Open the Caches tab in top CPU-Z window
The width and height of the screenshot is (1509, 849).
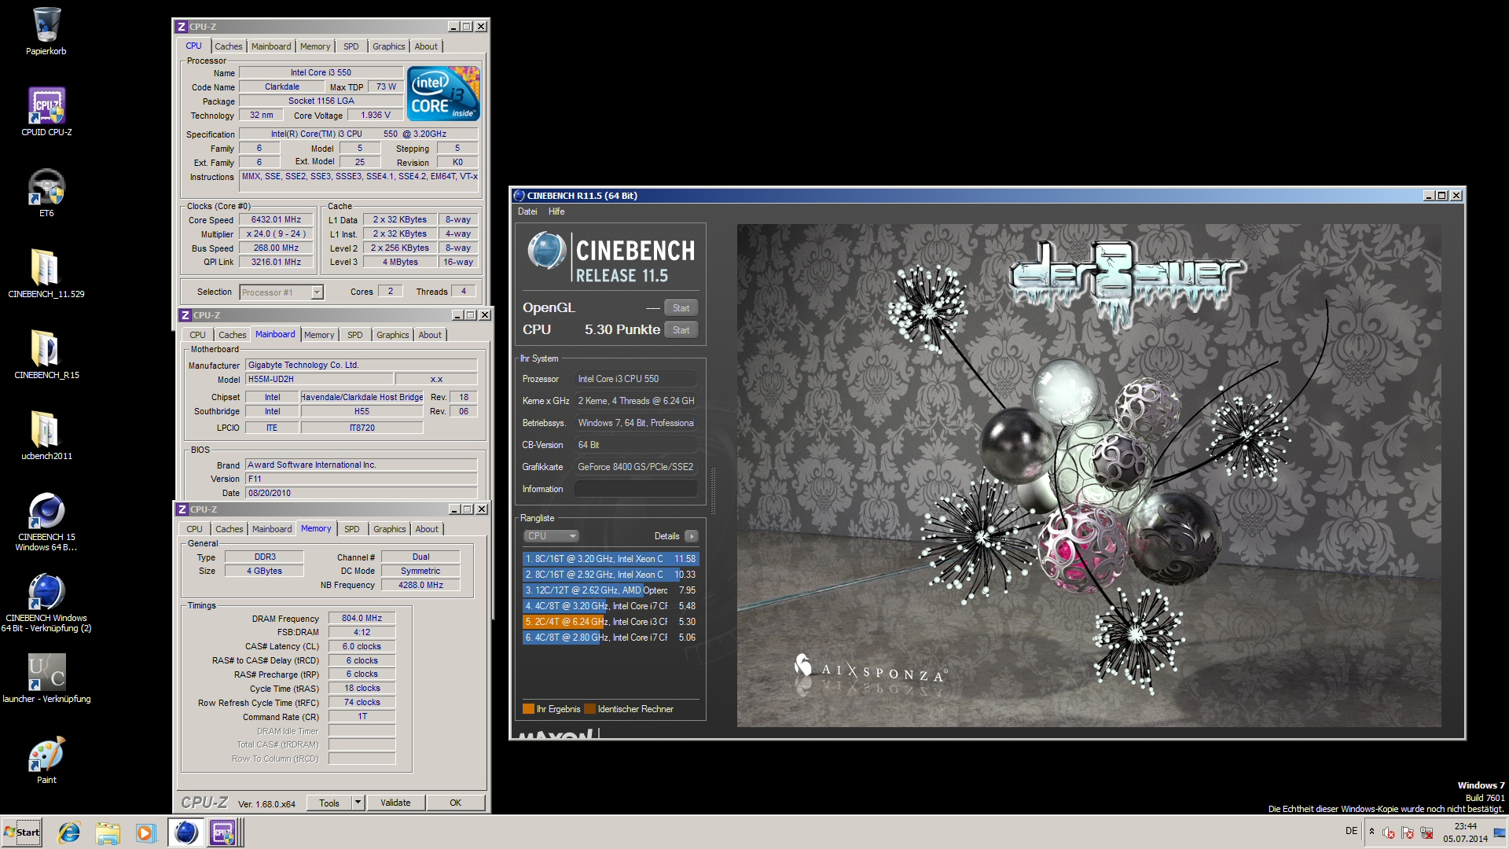pyautogui.click(x=229, y=46)
